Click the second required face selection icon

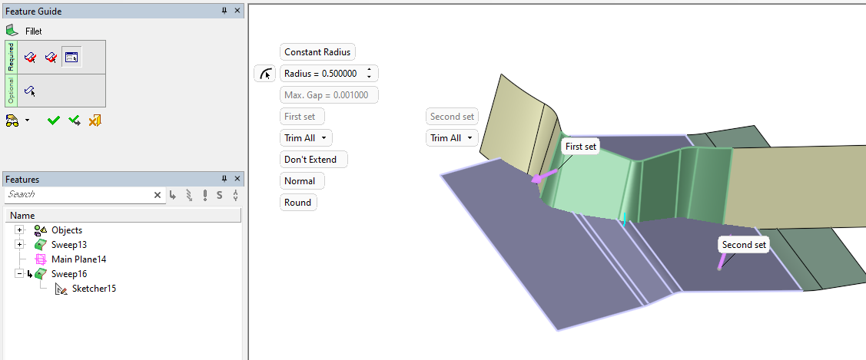click(x=51, y=58)
